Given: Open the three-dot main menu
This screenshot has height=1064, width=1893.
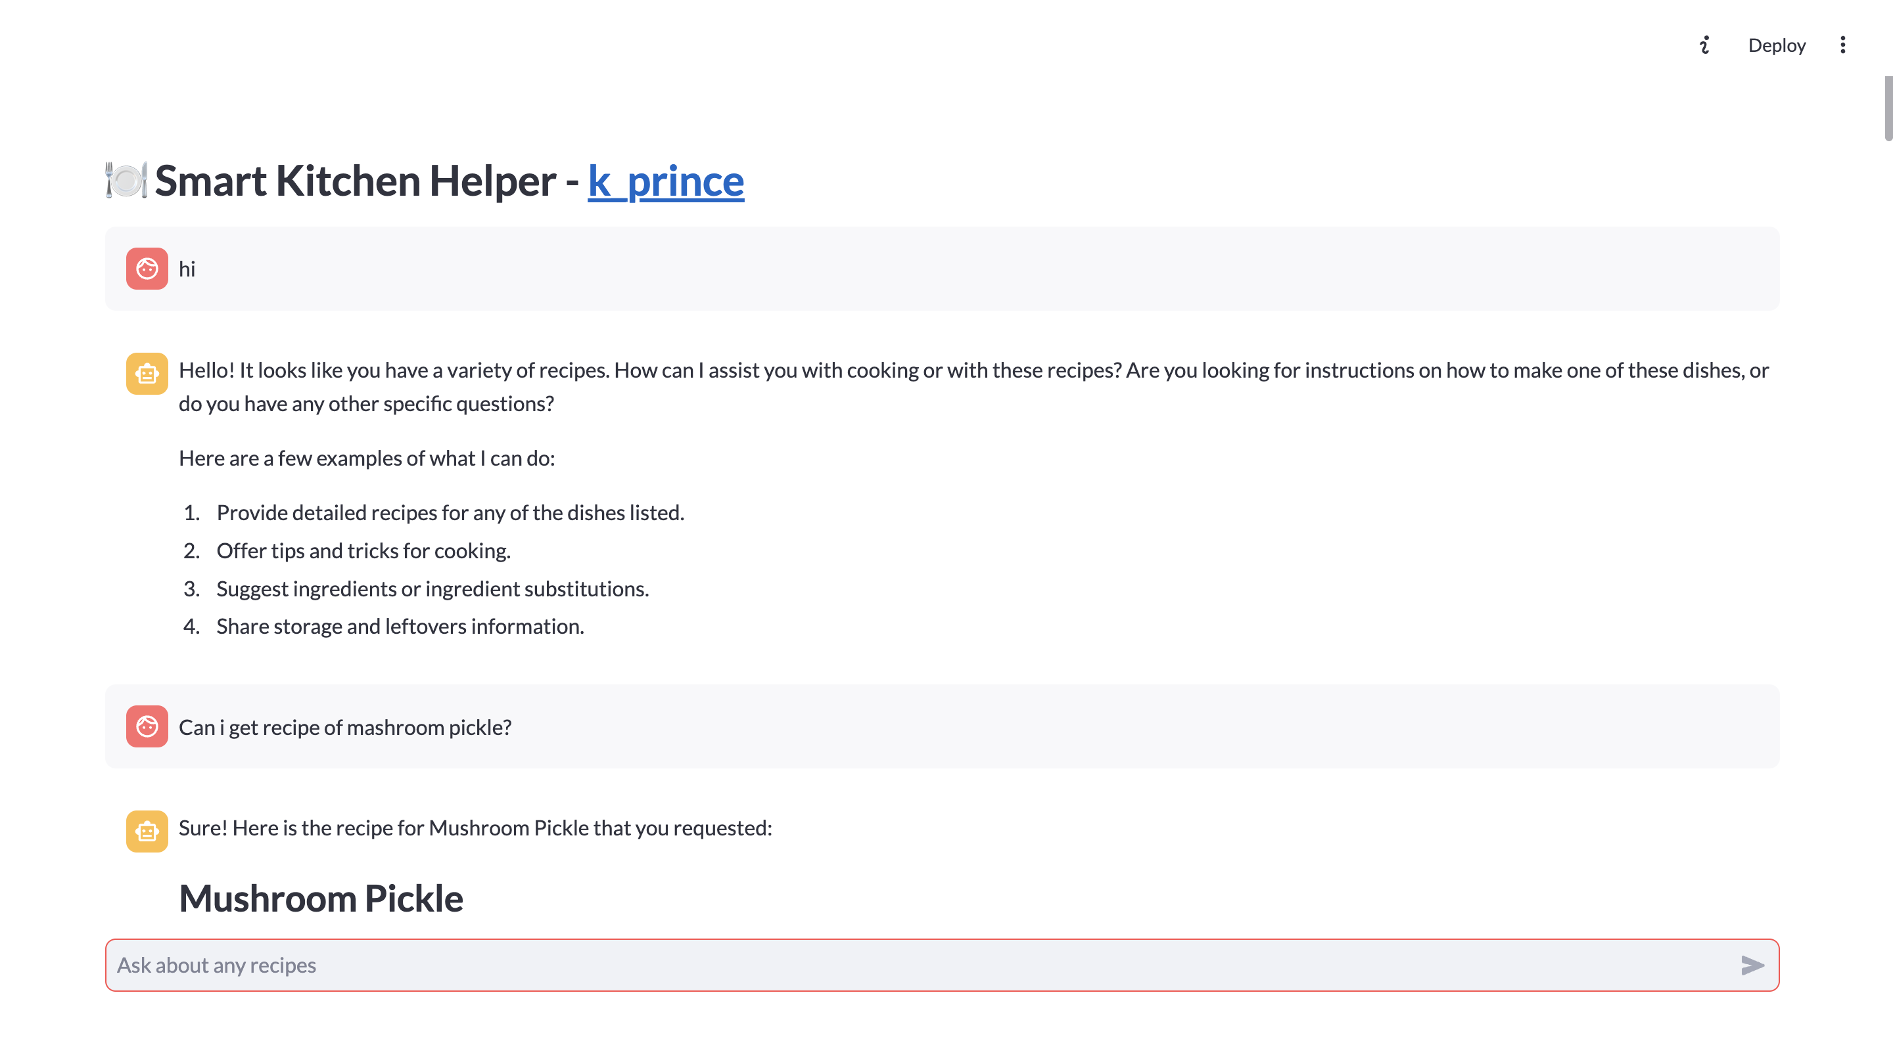Looking at the screenshot, I should point(1842,45).
